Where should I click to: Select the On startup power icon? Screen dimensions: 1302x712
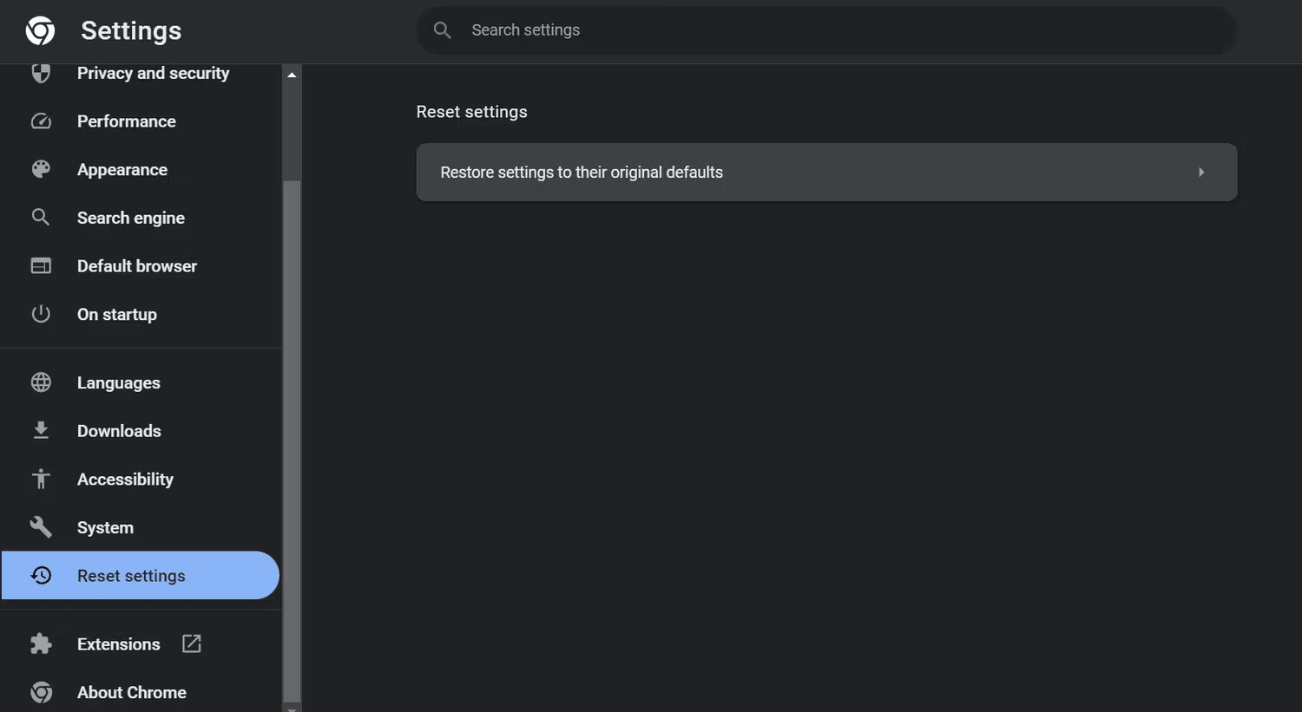[x=41, y=314]
